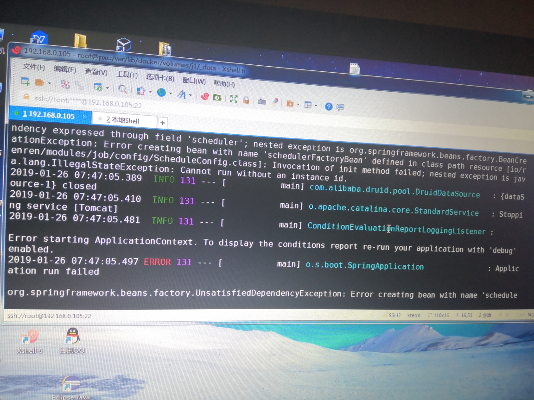This screenshot has height=400, width=534.
Task: Open the 文件(F) menu
Action: (34, 67)
